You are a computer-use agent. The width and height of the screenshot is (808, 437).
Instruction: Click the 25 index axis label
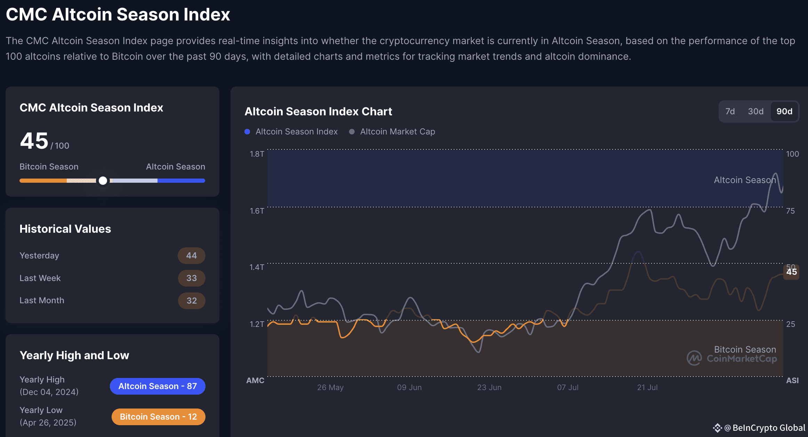click(x=790, y=324)
